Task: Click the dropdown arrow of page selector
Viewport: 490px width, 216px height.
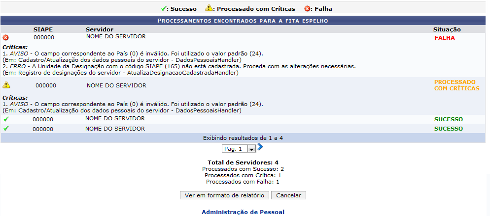Action: pyautogui.click(x=251, y=149)
